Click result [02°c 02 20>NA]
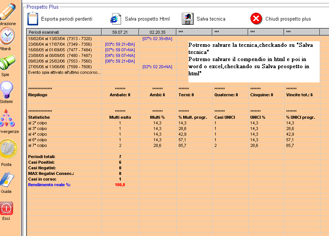This screenshot has width=329, height=236. 157,67
